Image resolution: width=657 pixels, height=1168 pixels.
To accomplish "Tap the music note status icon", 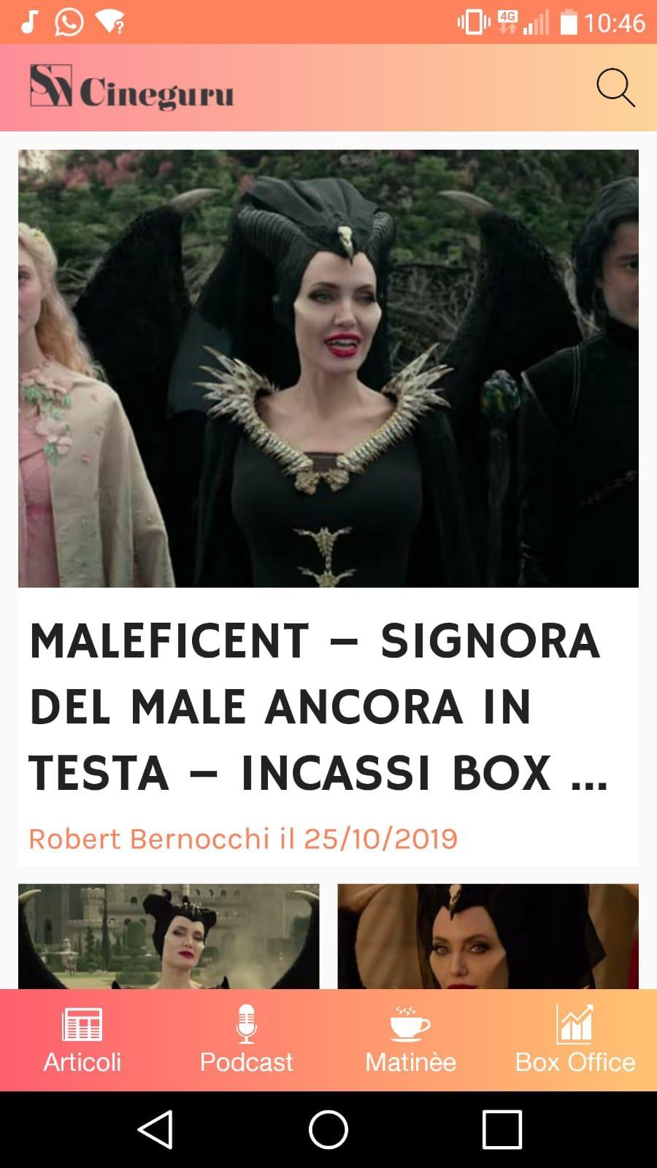I will [x=28, y=22].
